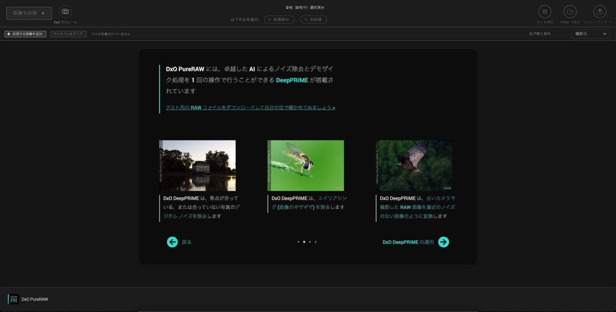
Task: Go to third page indicator dot
Action: click(x=310, y=242)
